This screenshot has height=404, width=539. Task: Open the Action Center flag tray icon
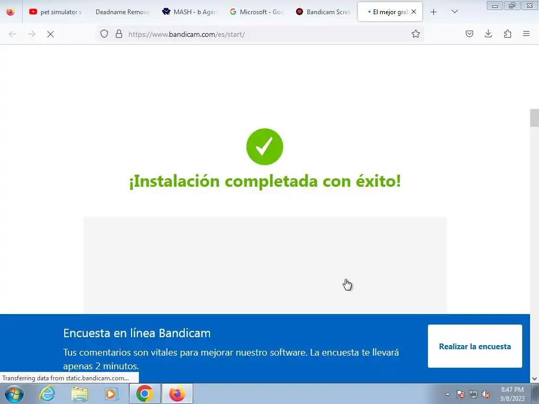click(461, 394)
